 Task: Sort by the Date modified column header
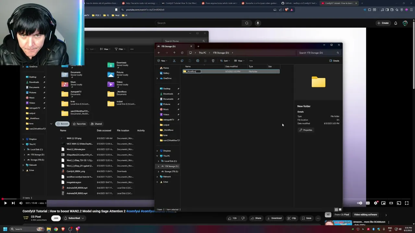tap(231, 66)
